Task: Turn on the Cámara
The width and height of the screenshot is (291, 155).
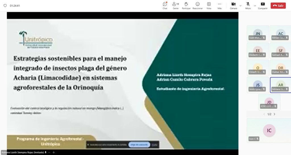Action: pyautogui.click(x=234, y=6)
